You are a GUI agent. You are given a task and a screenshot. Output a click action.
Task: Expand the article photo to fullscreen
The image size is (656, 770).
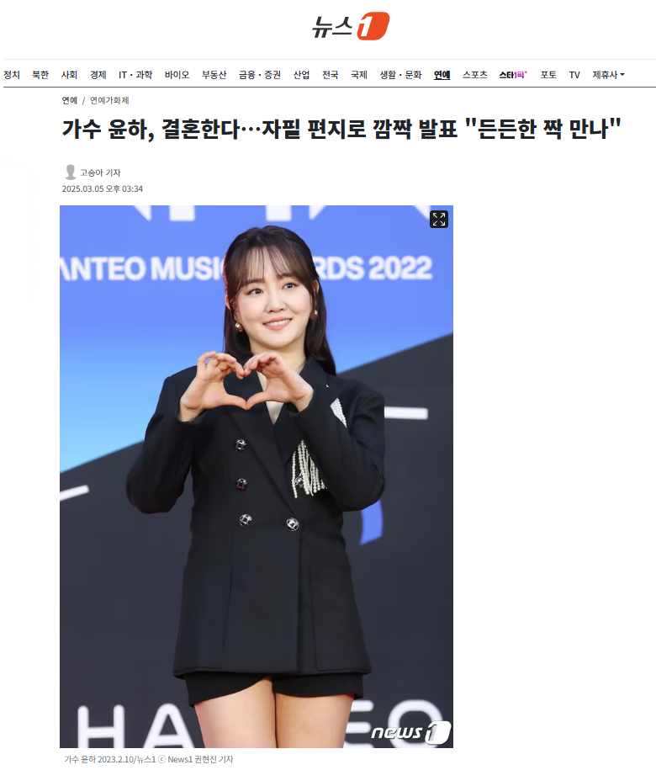tap(439, 219)
